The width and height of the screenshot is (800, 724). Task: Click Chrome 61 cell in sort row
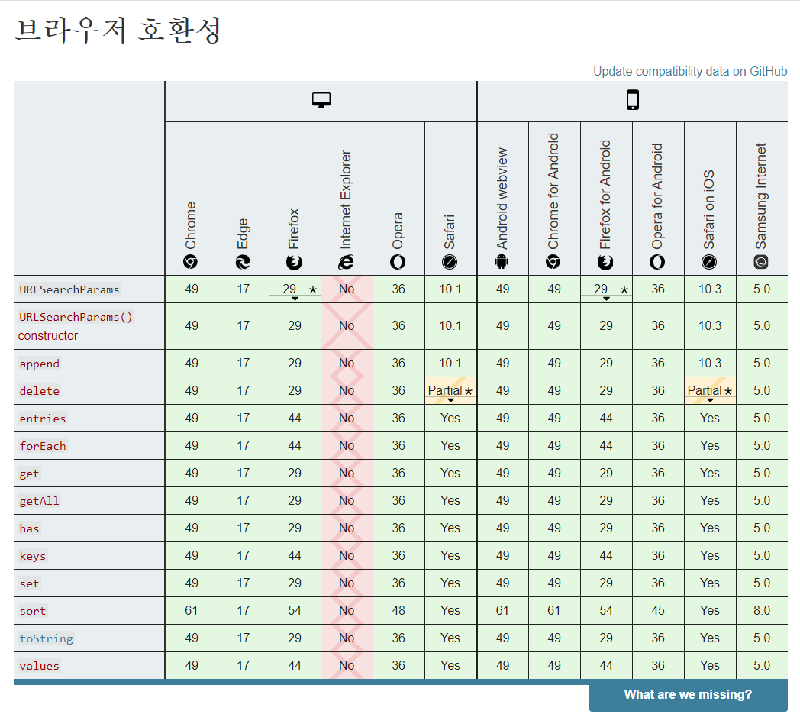click(x=192, y=611)
